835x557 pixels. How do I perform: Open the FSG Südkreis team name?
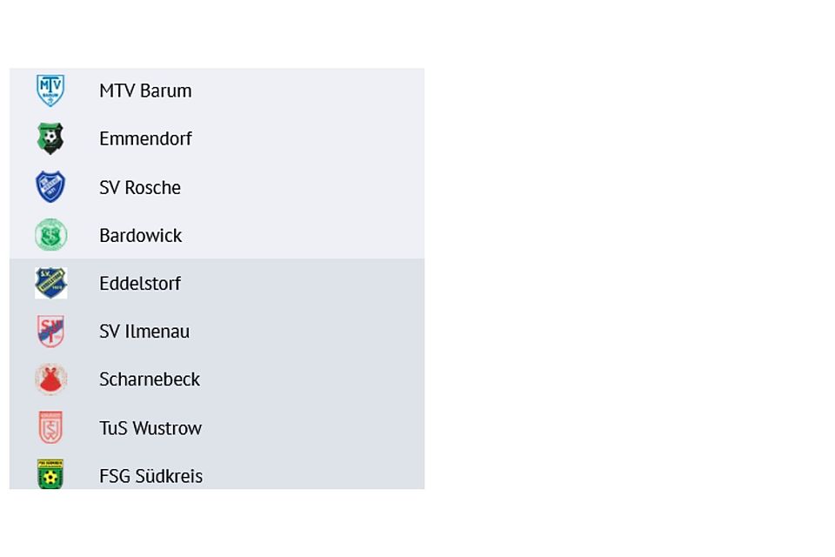150,476
